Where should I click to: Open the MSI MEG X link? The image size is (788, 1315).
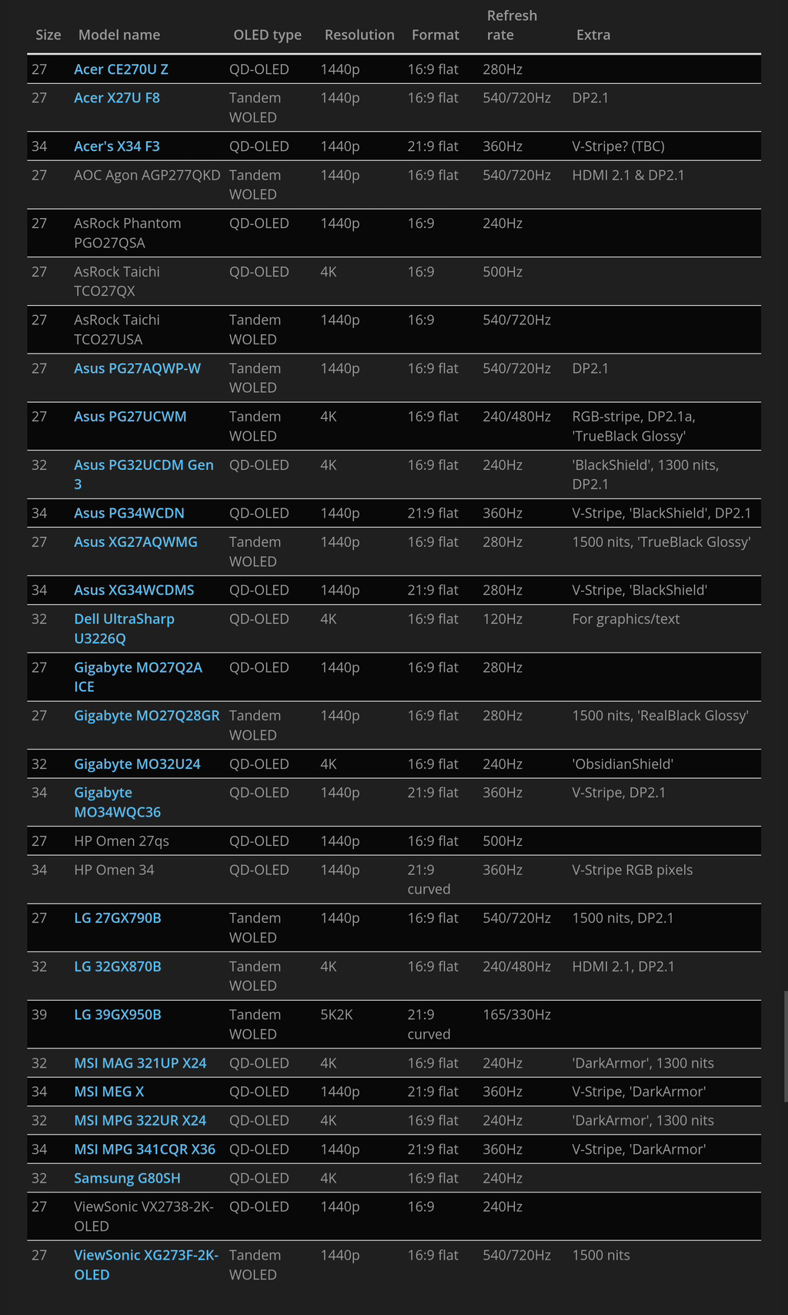(x=109, y=1092)
